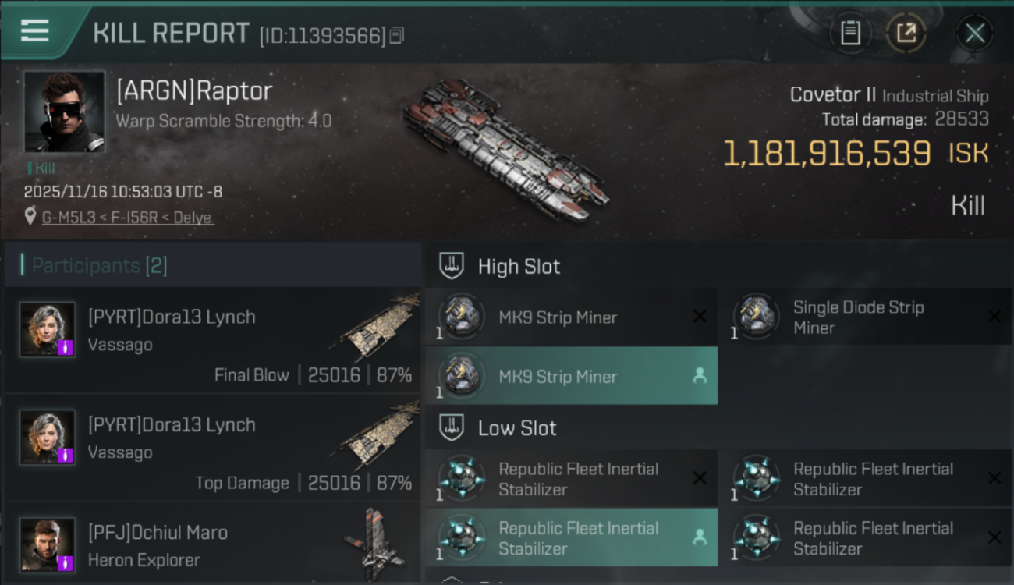
Task: Click the Covetor II ship image
Action: (x=505, y=150)
